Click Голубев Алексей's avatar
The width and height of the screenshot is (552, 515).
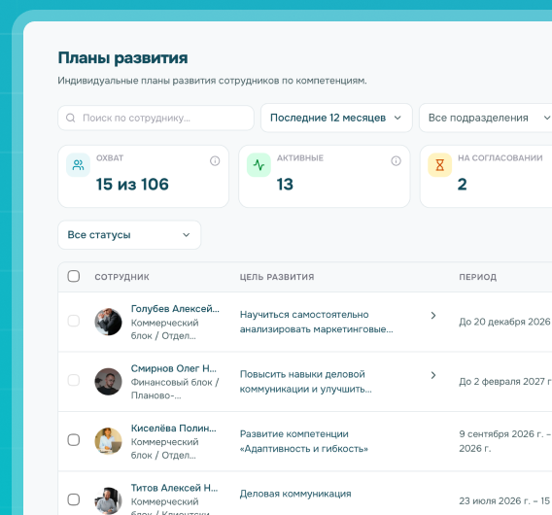108,322
